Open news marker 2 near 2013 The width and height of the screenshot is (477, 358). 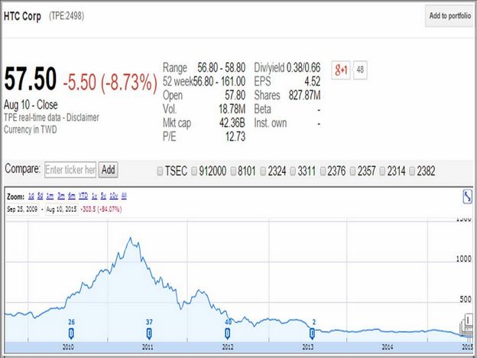click(x=312, y=334)
